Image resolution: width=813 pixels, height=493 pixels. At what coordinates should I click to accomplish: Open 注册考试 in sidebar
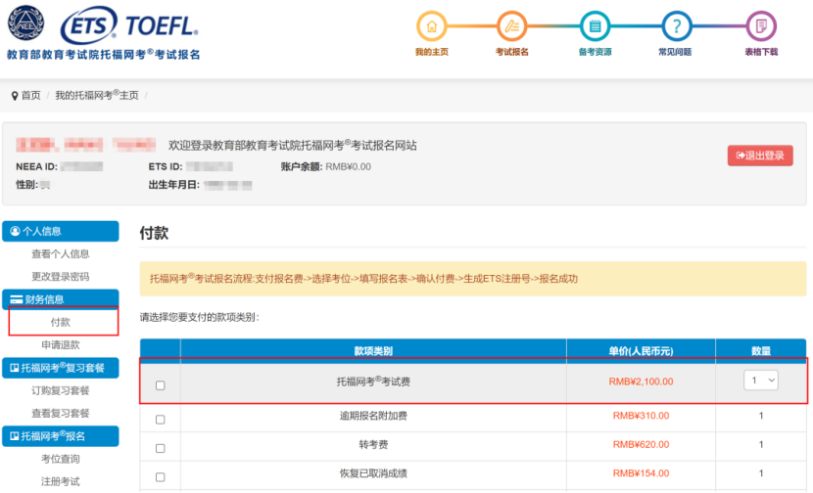click(x=60, y=481)
